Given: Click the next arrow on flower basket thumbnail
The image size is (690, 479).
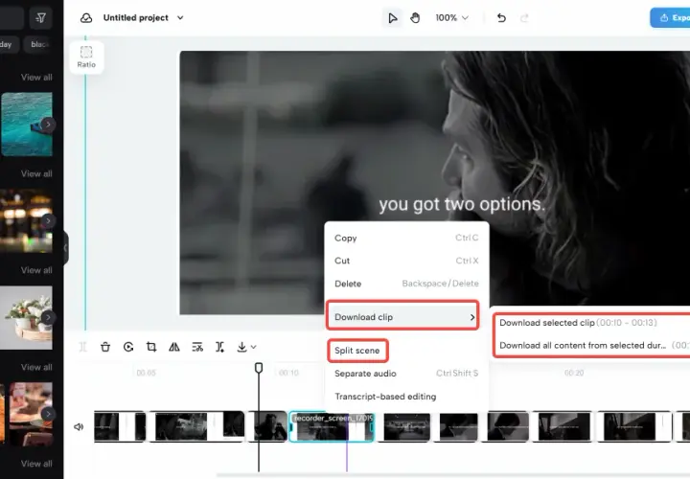Looking at the screenshot, I should tap(48, 317).
